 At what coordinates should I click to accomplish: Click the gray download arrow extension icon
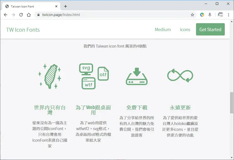coord(210,15)
